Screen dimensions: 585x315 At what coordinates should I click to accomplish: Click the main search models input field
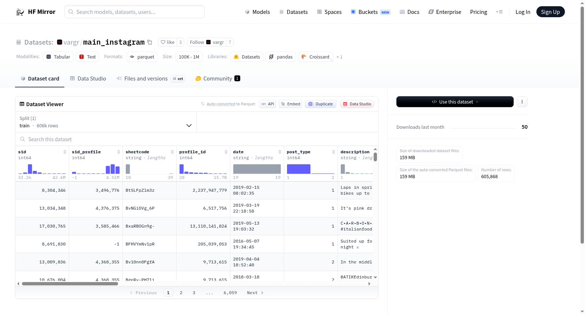[135, 12]
